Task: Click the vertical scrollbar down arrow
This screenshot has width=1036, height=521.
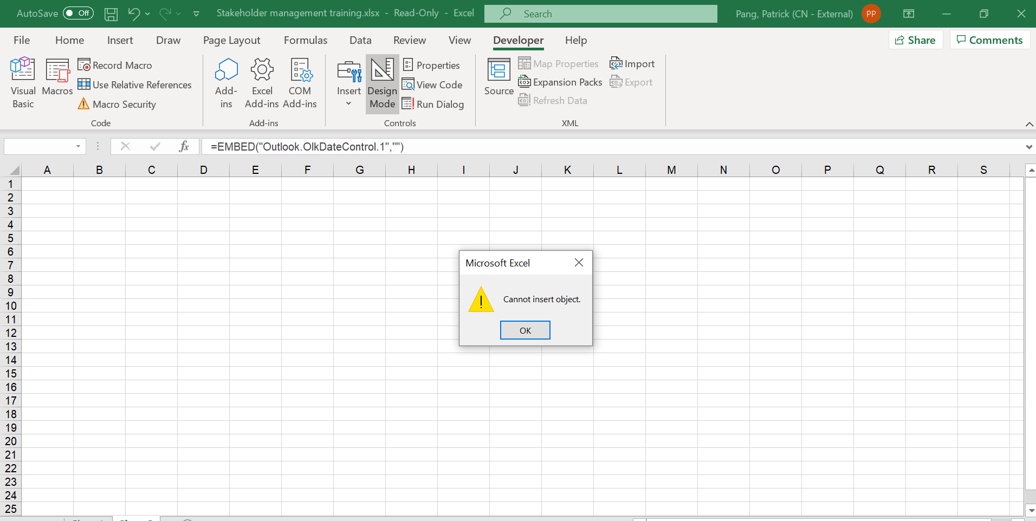Action: point(1031,510)
